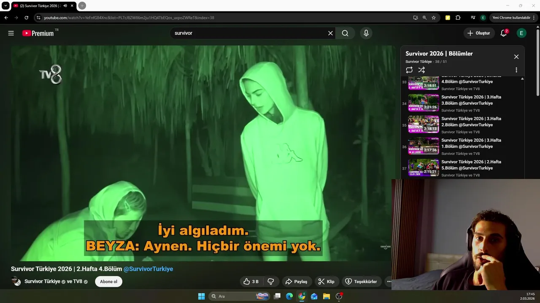Click the browser back arrow
The image size is (540, 303).
pyautogui.click(x=6, y=18)
